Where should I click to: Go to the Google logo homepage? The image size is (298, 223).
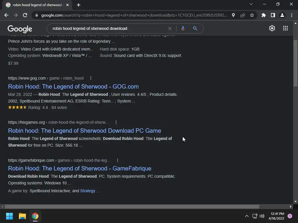[20, 29]
